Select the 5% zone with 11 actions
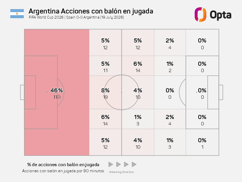This screenshot has height=182, width=242. pos(106,66)
